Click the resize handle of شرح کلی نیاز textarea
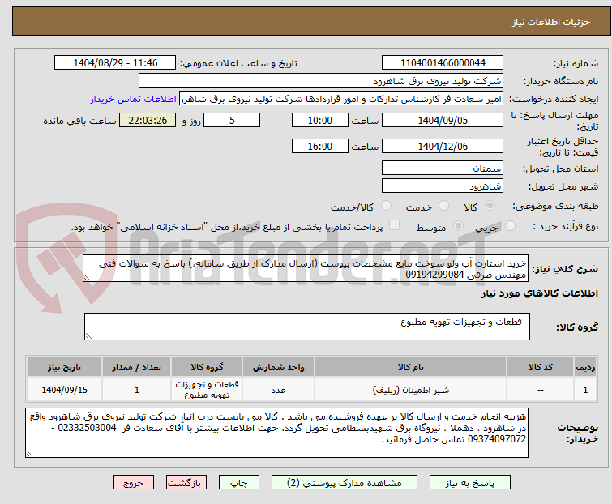This screenshot has width=612, height=504. (87, 277)
